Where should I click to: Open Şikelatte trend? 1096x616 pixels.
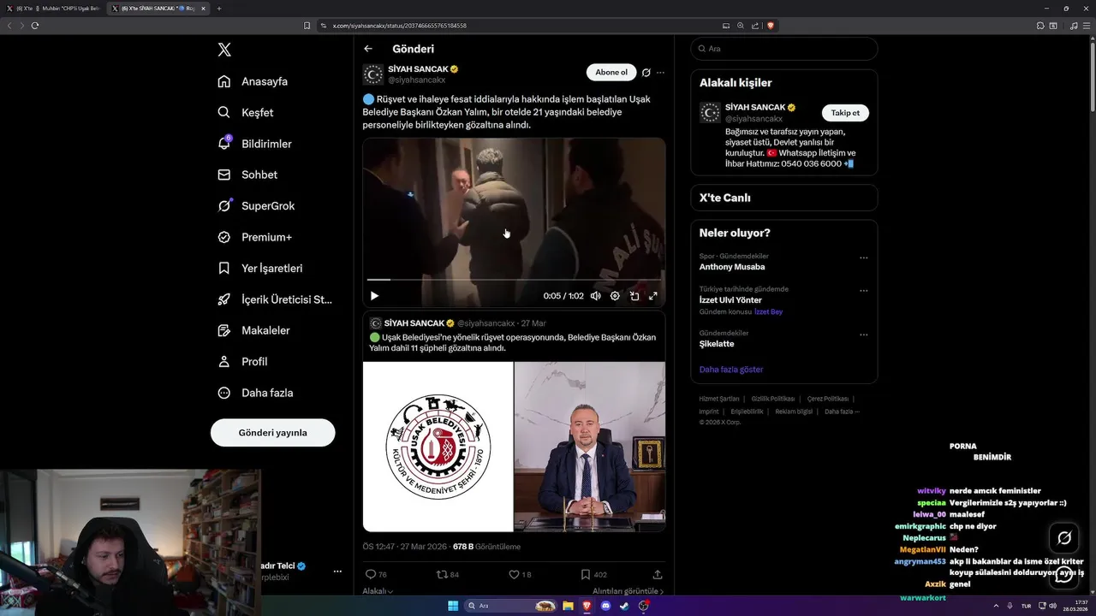coord(717,344)
